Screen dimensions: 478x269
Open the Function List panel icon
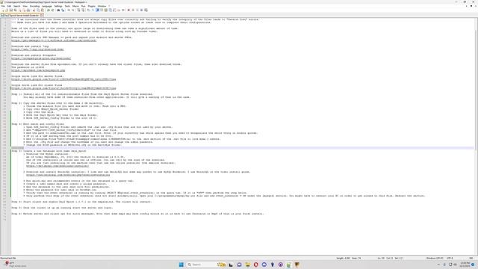[114, 10]
